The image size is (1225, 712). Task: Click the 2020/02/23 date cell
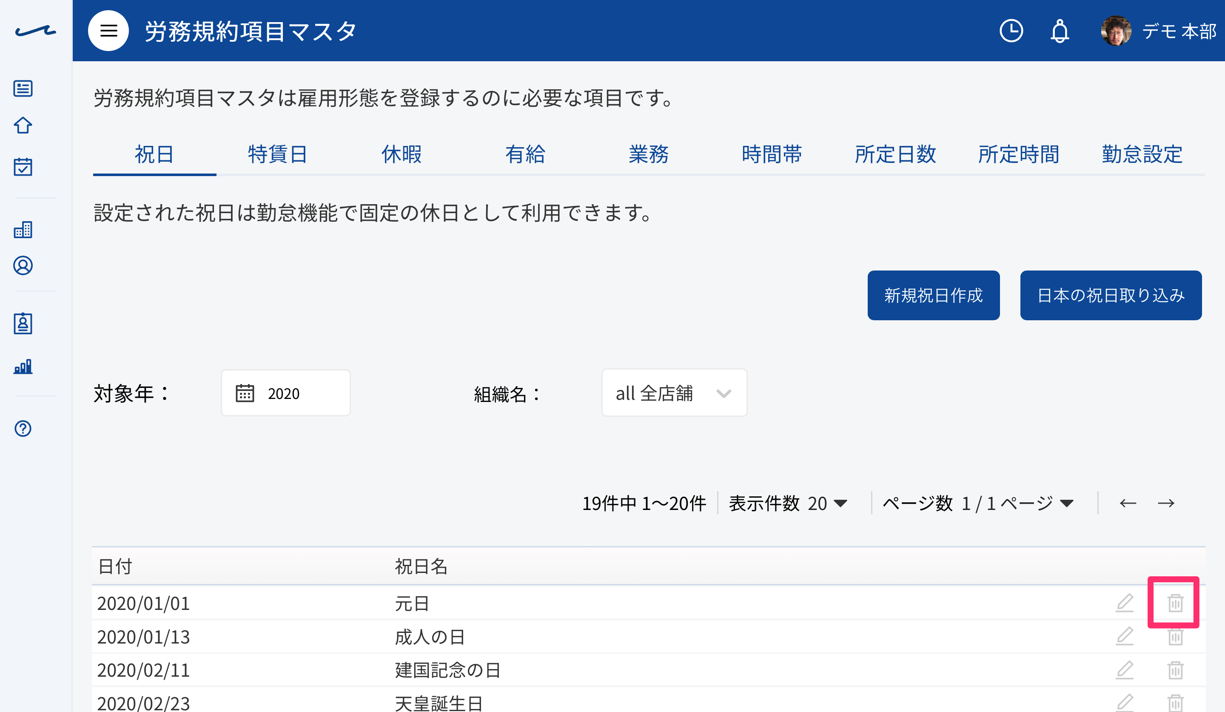[143, 703]
